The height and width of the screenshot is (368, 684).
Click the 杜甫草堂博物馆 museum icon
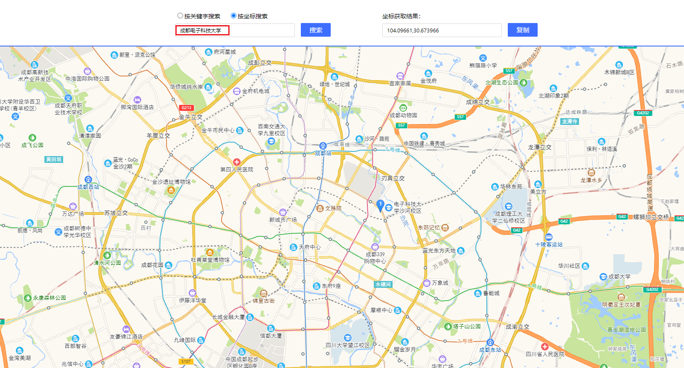[x=210, y=252]
